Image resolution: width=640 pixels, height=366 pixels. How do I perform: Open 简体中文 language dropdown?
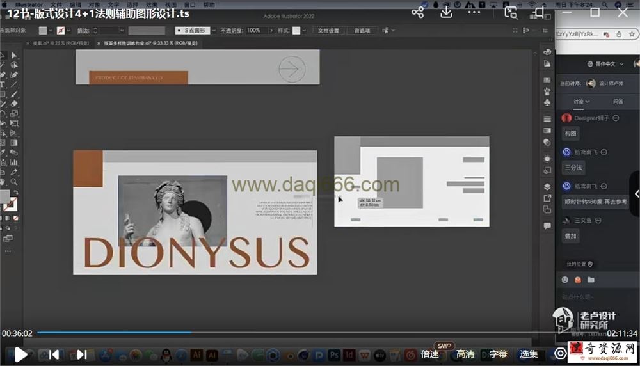click(605, 64)
